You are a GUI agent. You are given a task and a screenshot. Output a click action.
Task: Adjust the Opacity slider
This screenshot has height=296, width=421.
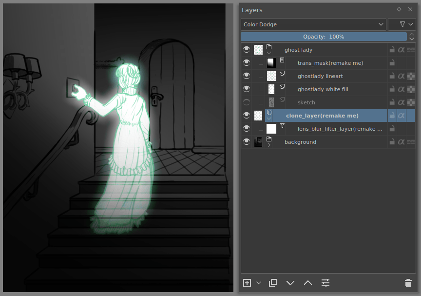coord(324,36)
